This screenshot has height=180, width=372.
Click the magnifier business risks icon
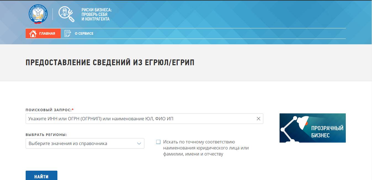pyautogui.click(x=67, y=14)
